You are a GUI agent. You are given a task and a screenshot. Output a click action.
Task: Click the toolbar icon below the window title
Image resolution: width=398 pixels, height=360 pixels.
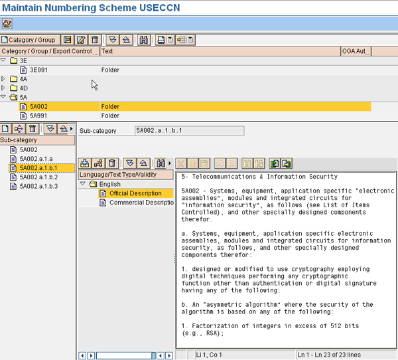7,24
